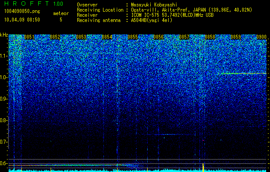Click the 0859 time label

236,37
